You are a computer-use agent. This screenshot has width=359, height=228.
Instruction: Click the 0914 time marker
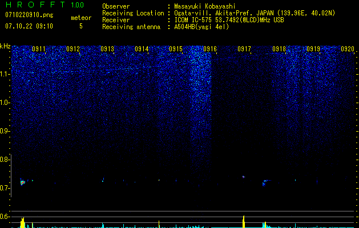click(x=142, y=49)
